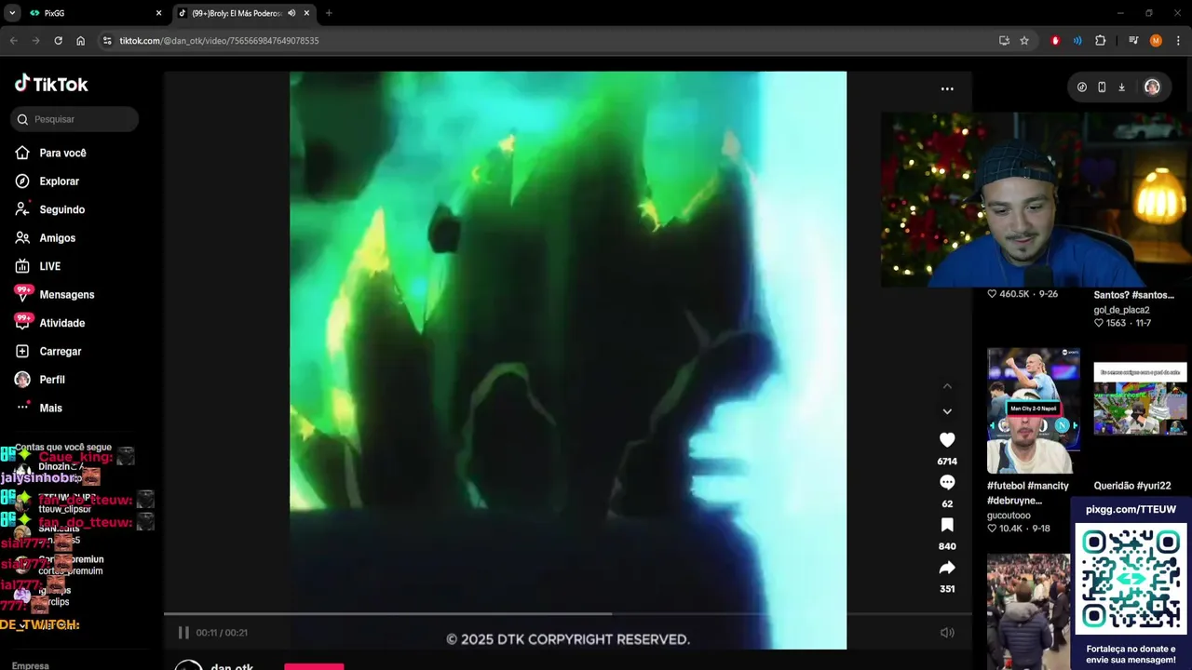Go to previous video with up chevron
1192x670 pixels.
pyautogui.click(x=947, y=386)
